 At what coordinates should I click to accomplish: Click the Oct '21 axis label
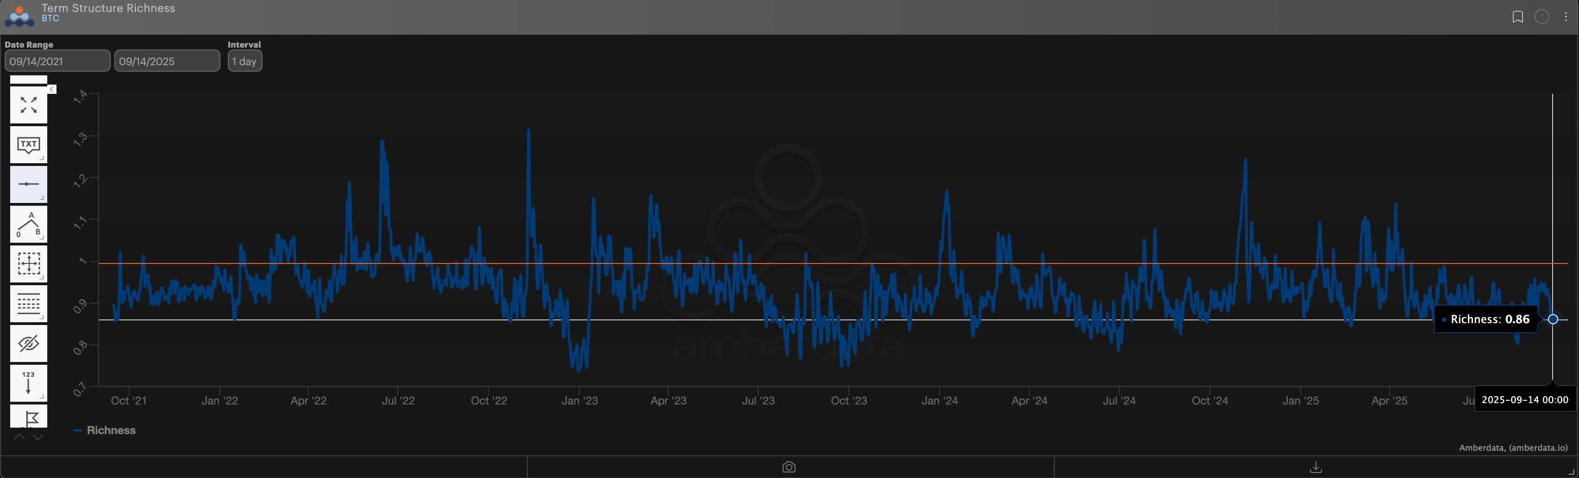[129, 401]
